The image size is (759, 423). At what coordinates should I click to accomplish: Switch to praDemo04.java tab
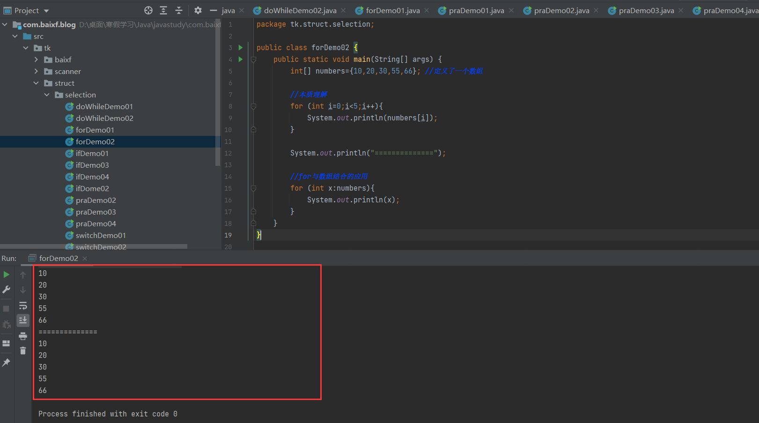coord(726,10)
